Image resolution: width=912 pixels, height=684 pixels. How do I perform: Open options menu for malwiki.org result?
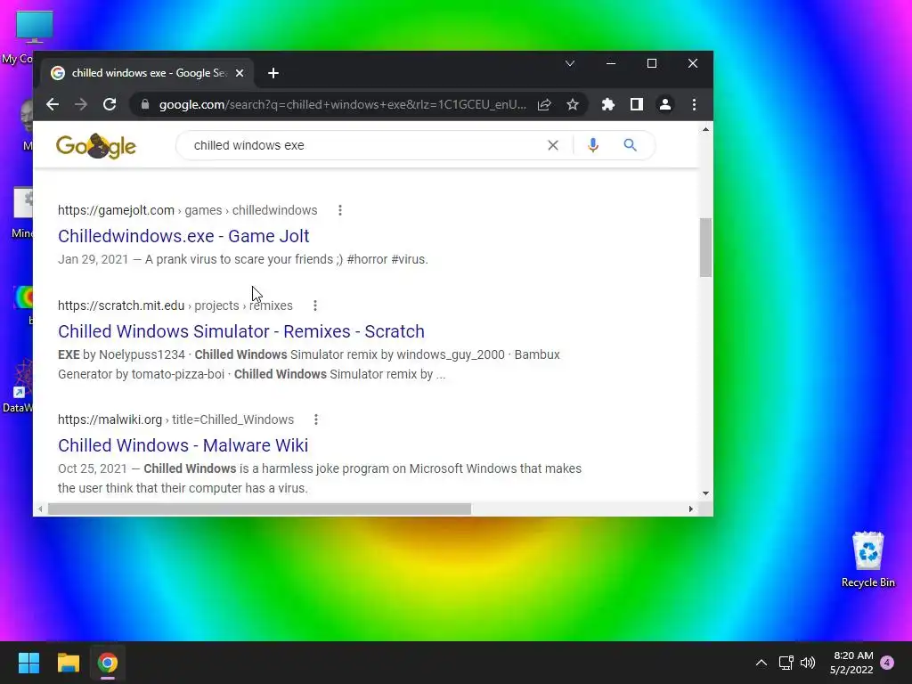pyautogui.click(x=316, y=420)
